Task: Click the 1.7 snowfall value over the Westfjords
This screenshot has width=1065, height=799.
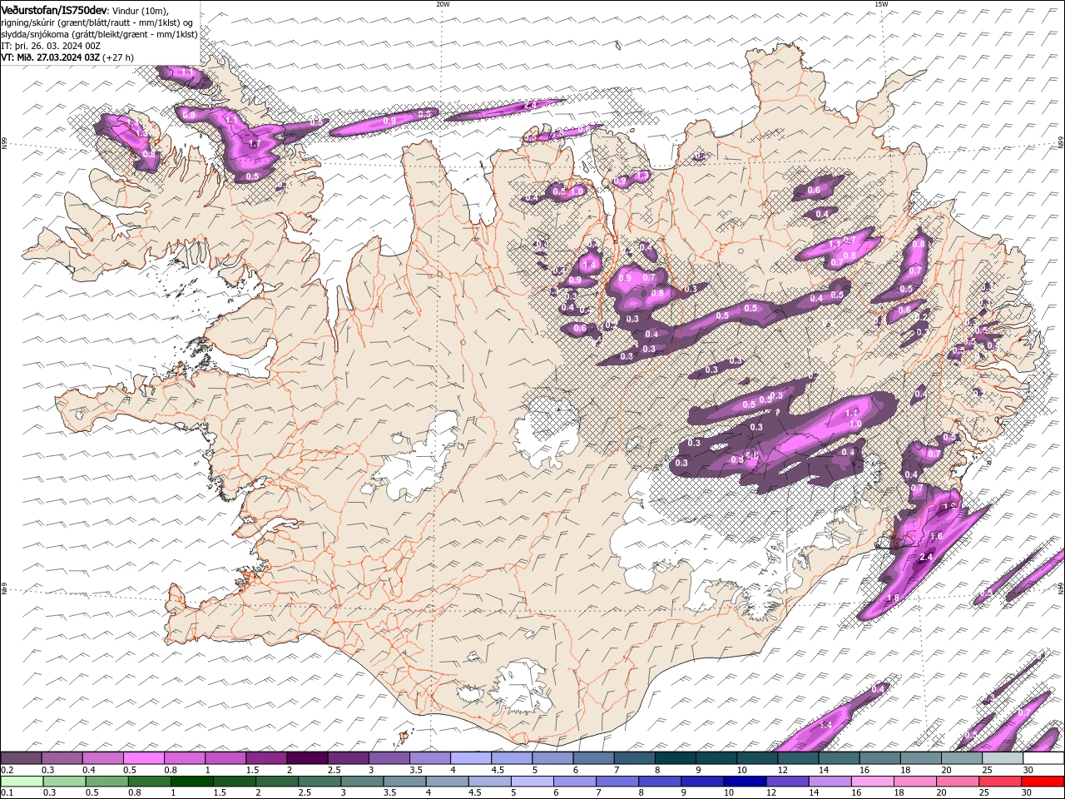Action: 255,143
